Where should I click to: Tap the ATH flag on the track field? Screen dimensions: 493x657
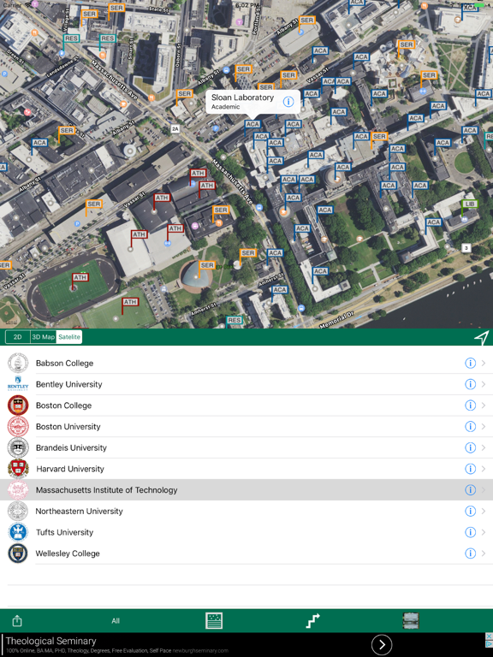coord(80,277)
